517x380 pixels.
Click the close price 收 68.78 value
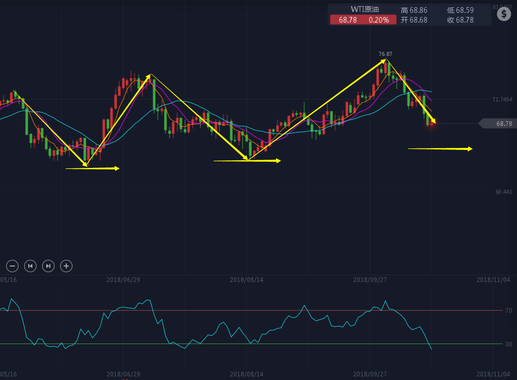point(460,20)
